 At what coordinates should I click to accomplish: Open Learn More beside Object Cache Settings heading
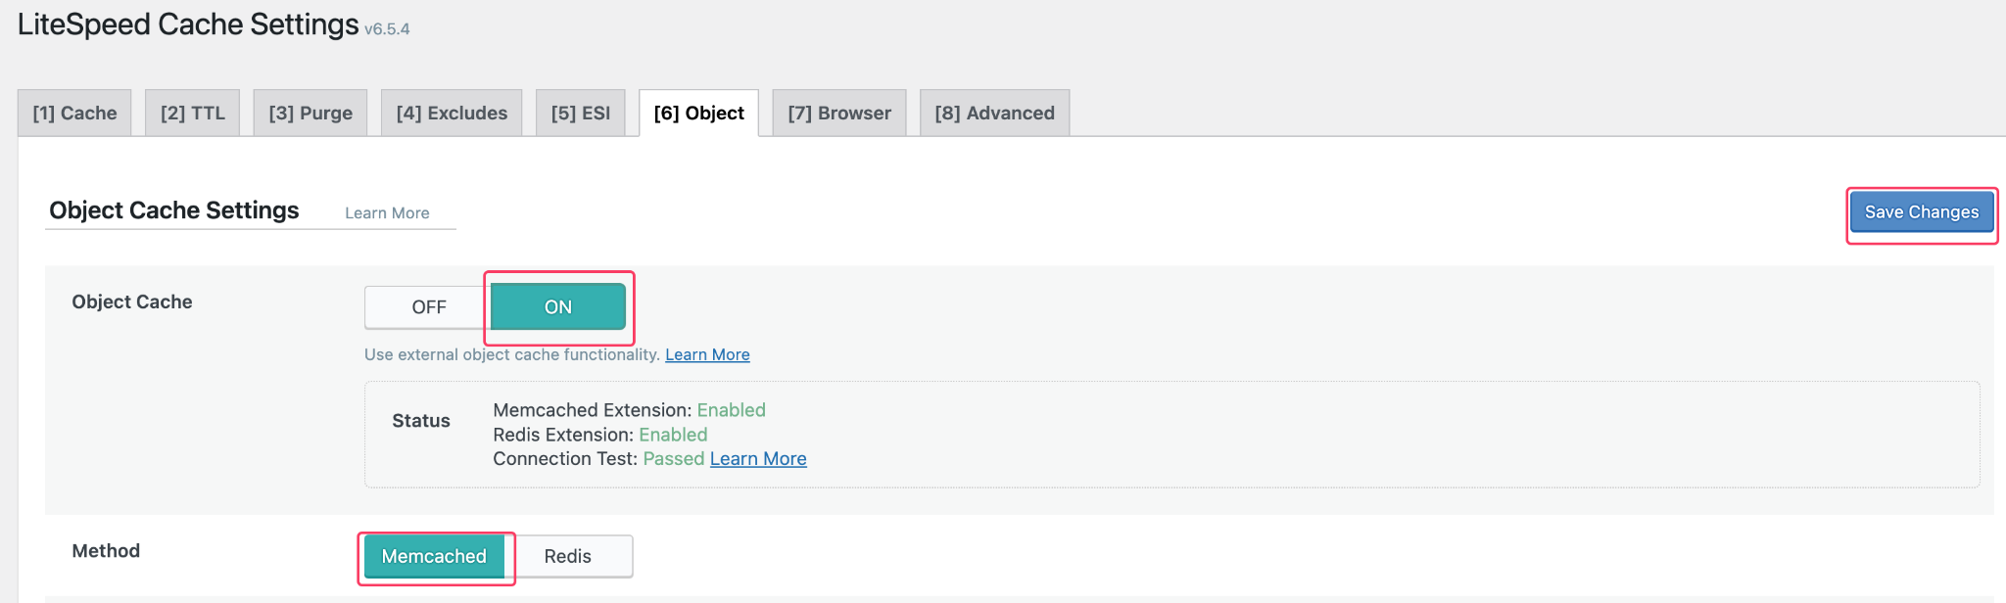[x=387, y=213]
